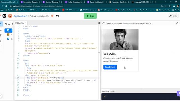Open preview in new tab pencil icon

(177, 24)
